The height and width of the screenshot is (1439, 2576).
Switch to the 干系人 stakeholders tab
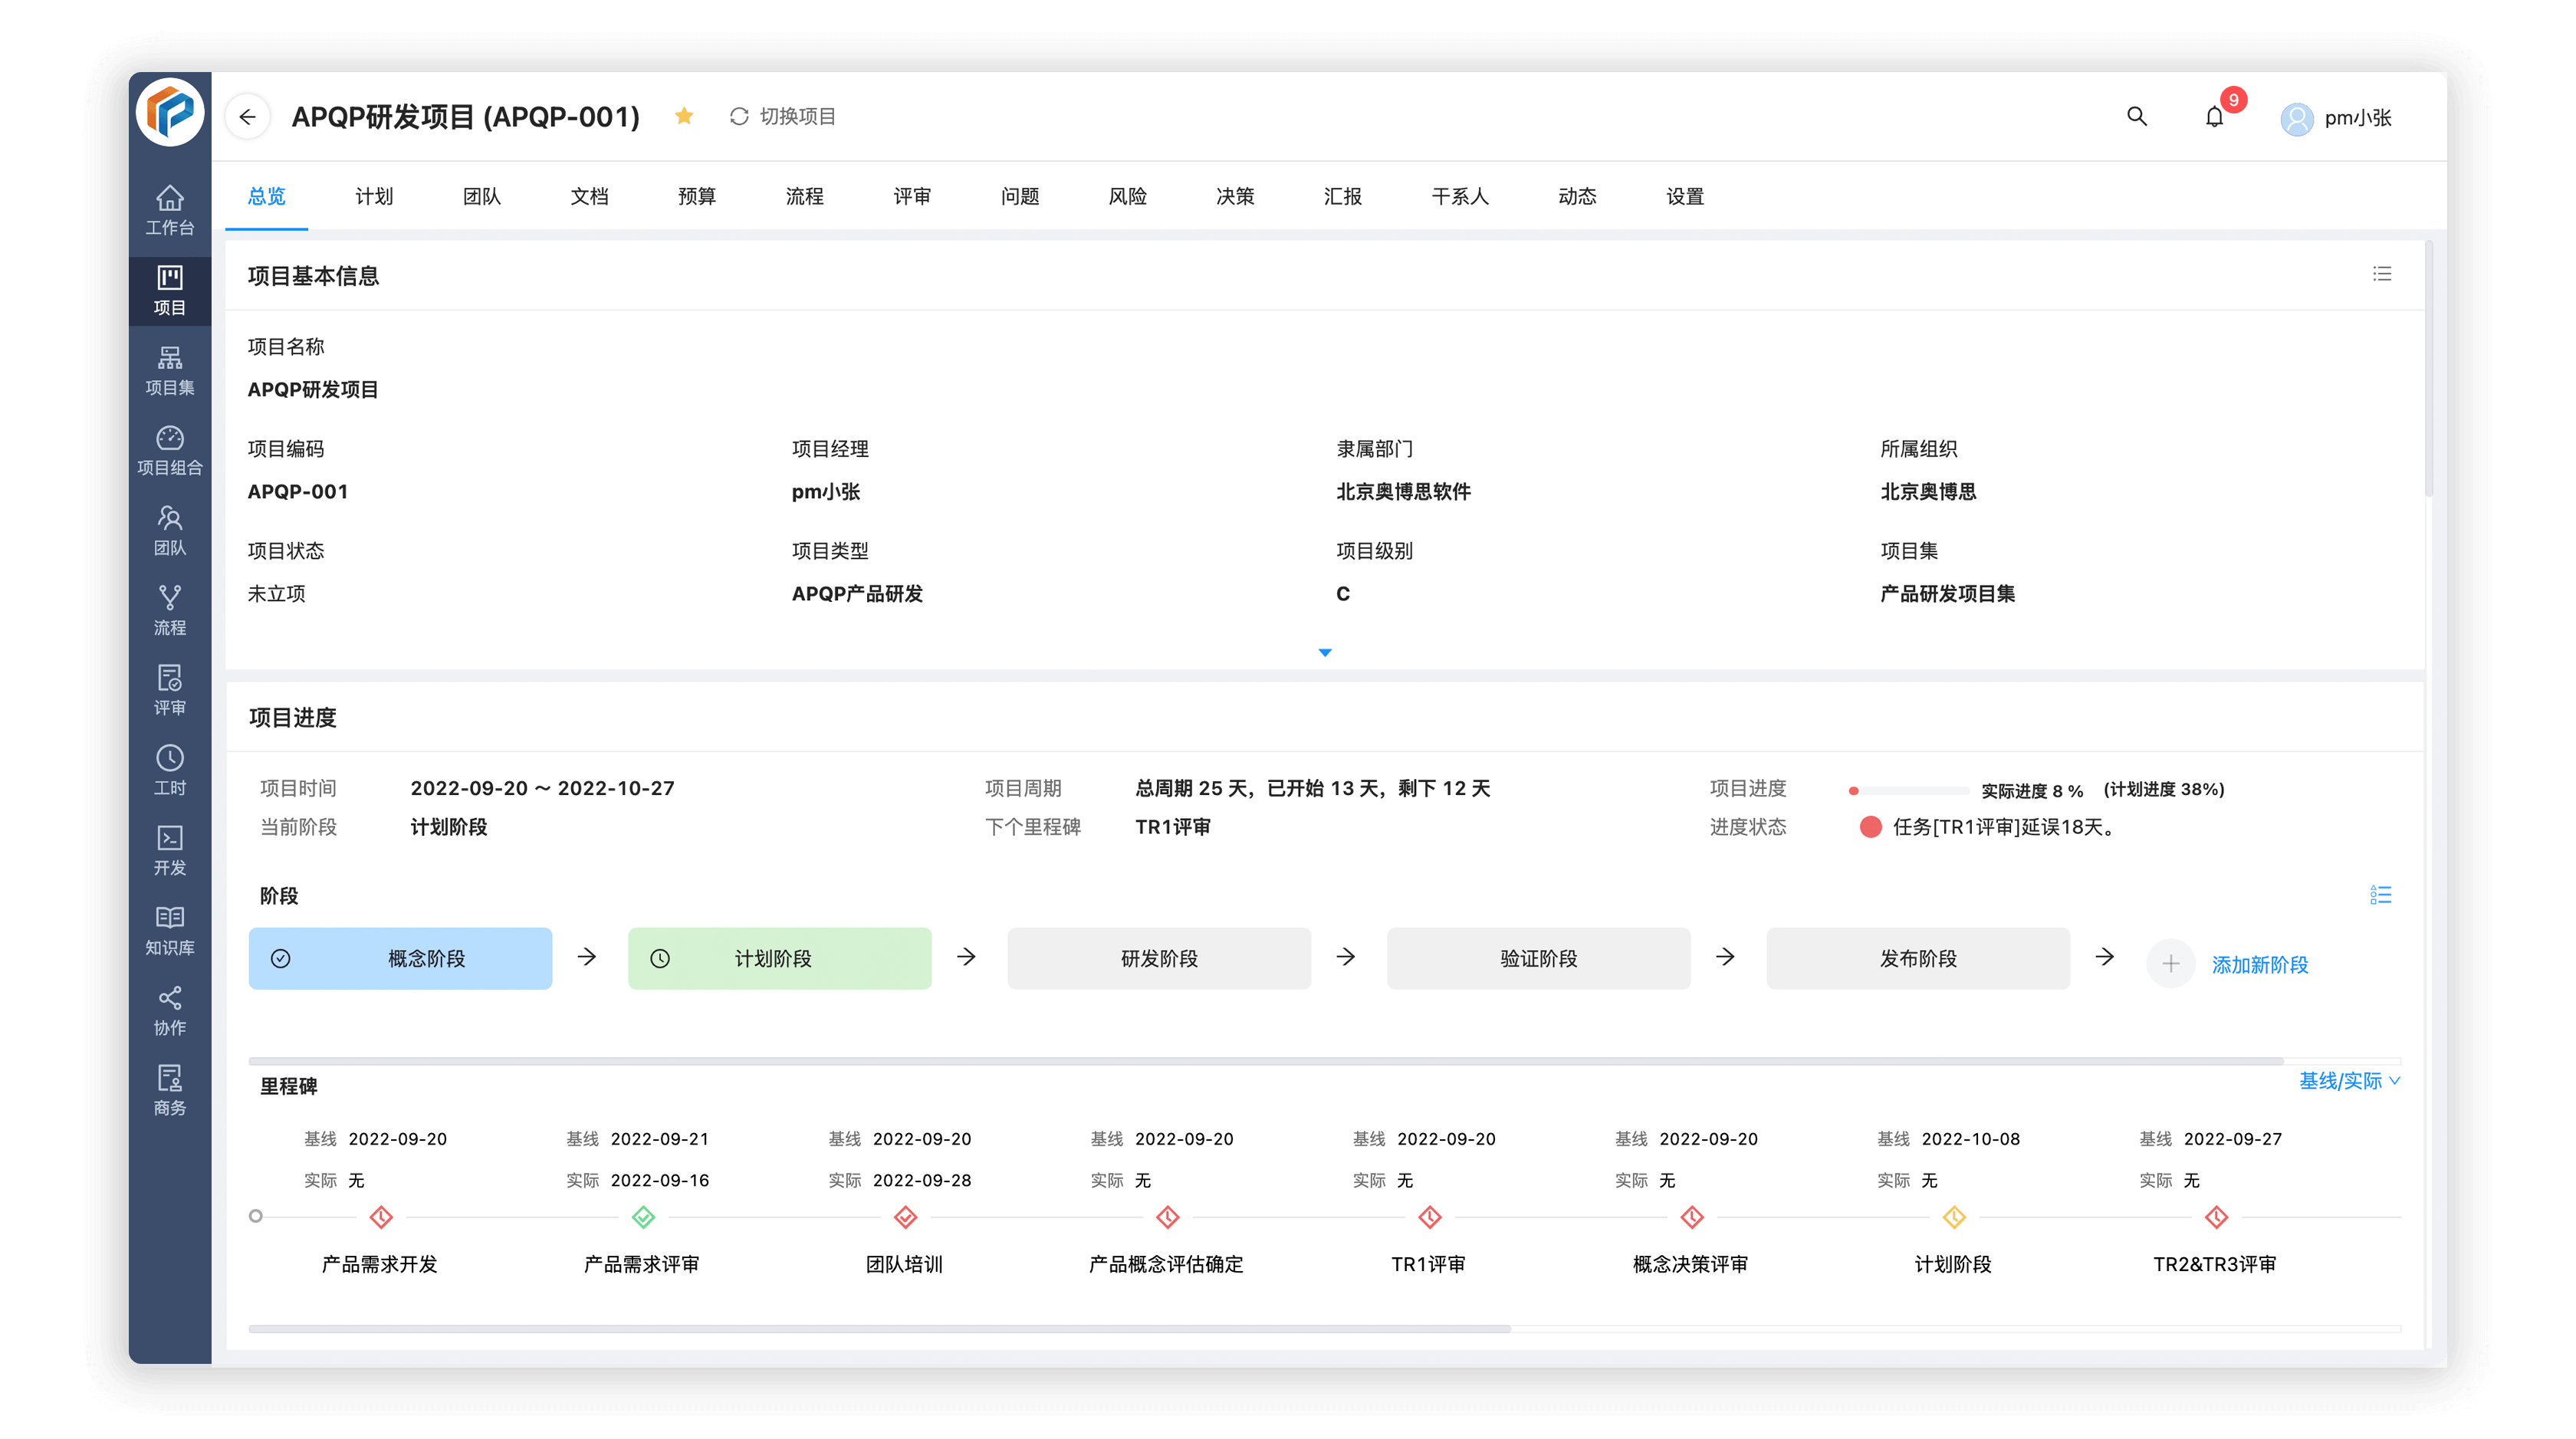click(x=1460, y=196)
